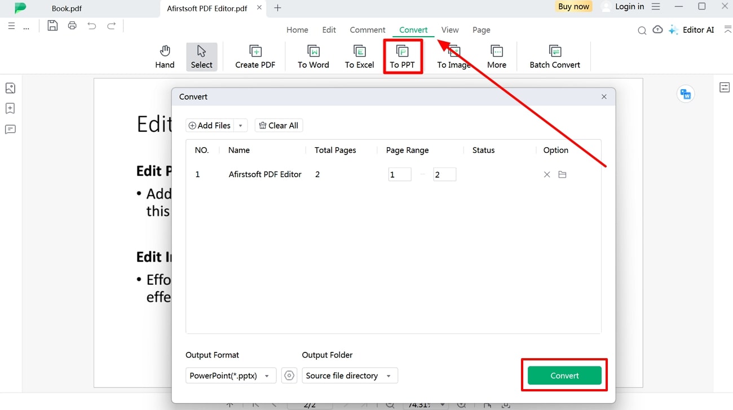This screenshot has height=410, width=733.
Task: Click the Page Range column header
Action: tap(408, 150)
